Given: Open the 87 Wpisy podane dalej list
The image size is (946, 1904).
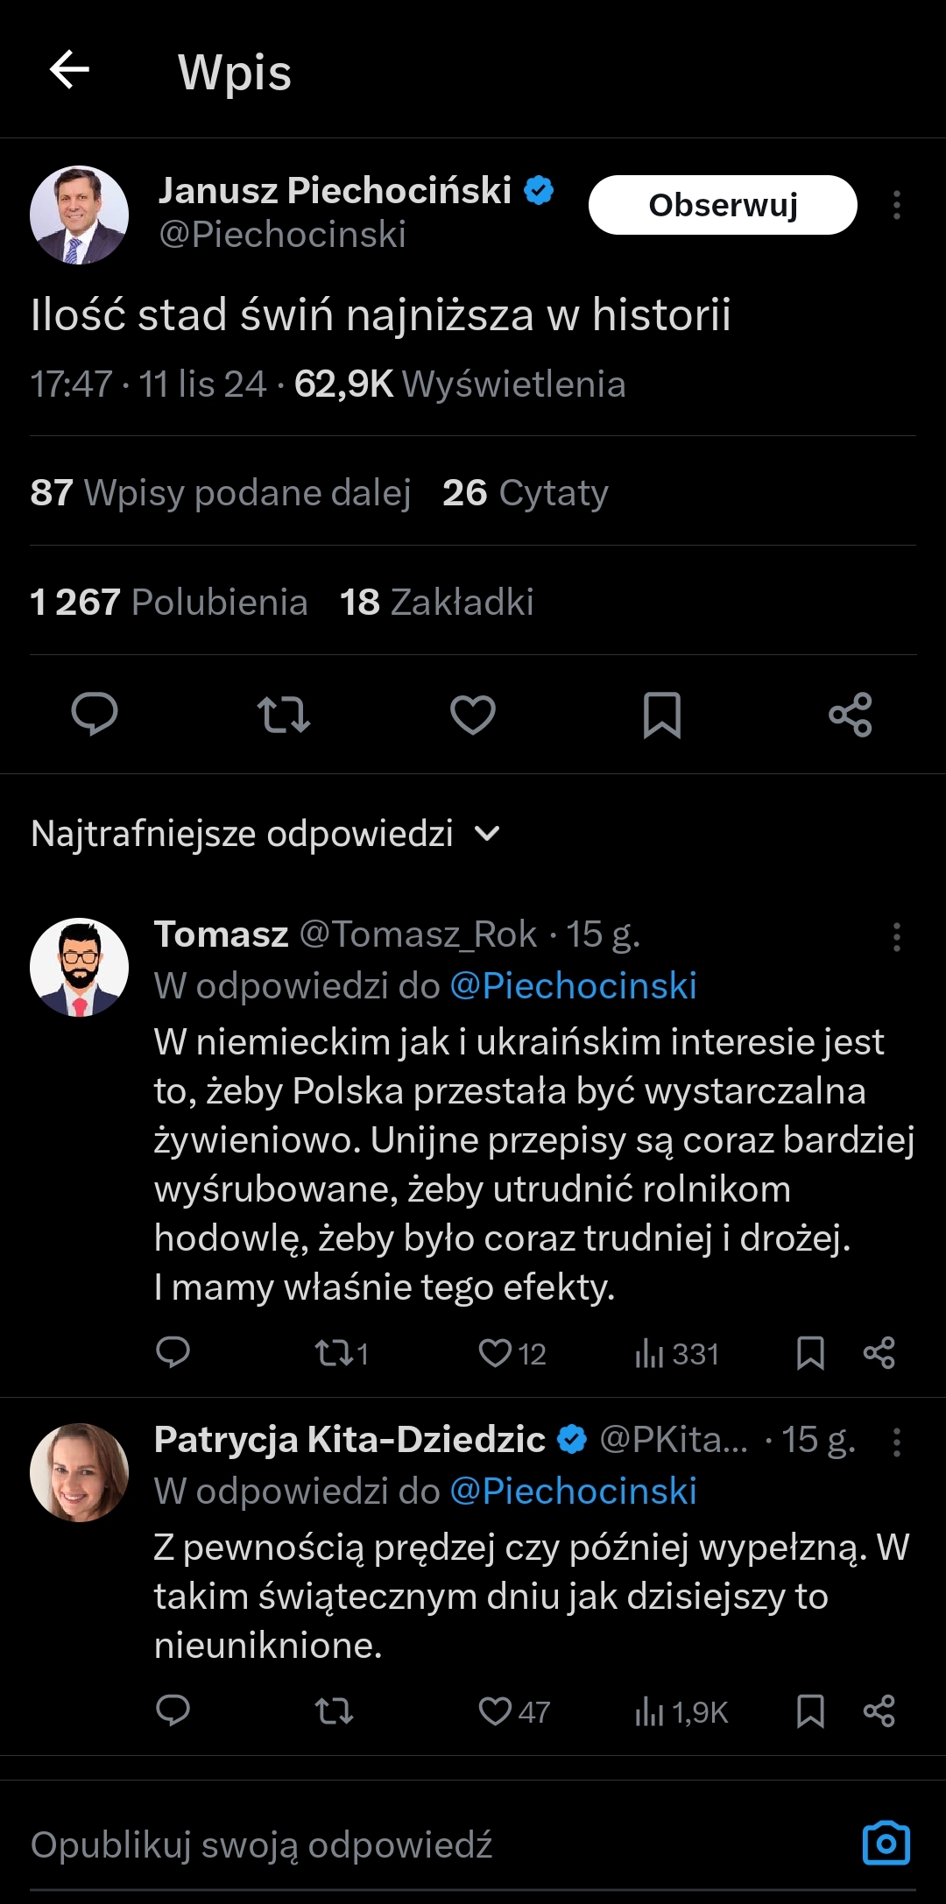Looking at the screenshot, I should [x=221, y=492].
